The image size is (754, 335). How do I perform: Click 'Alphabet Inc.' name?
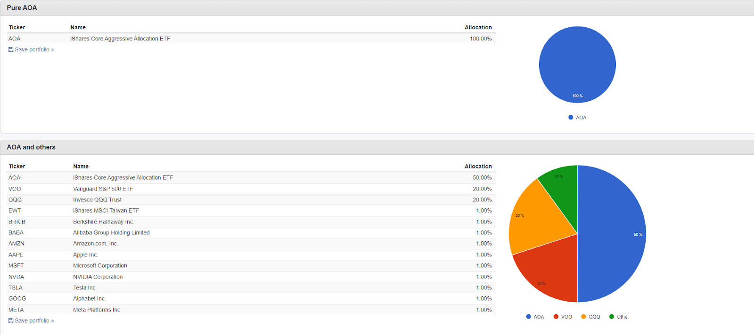point(90,298)
